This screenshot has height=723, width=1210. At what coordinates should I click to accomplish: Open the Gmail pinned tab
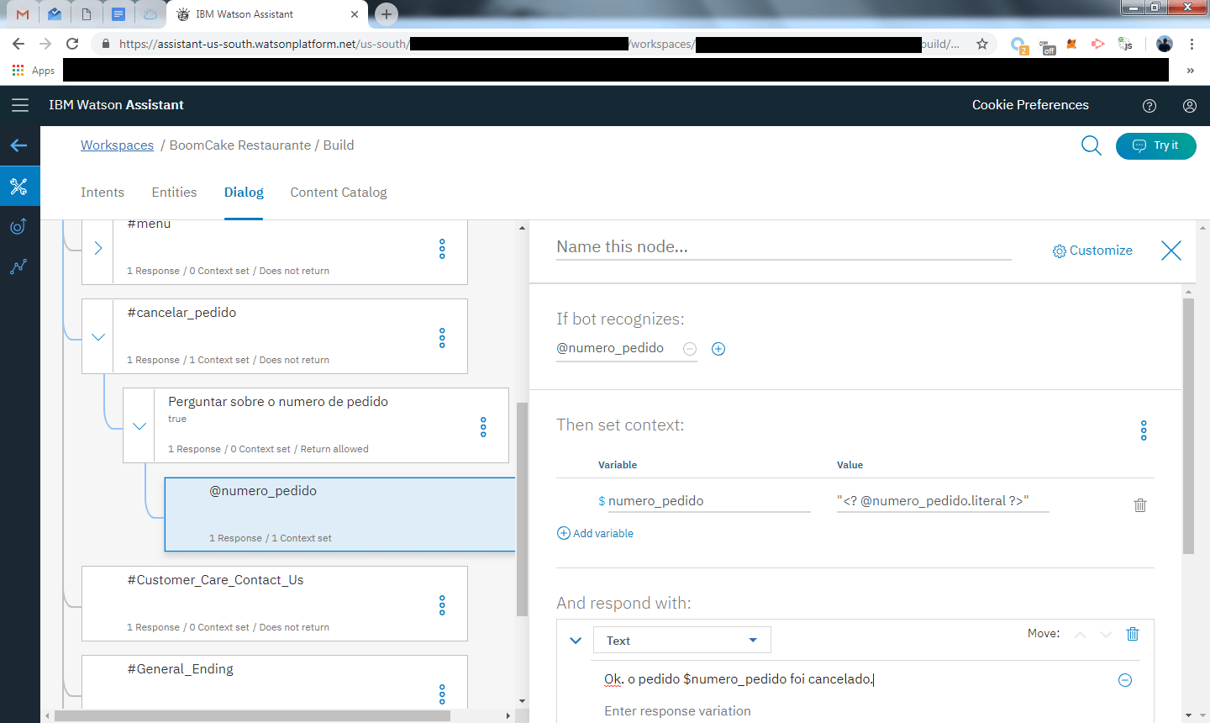(x=23, y=14)
